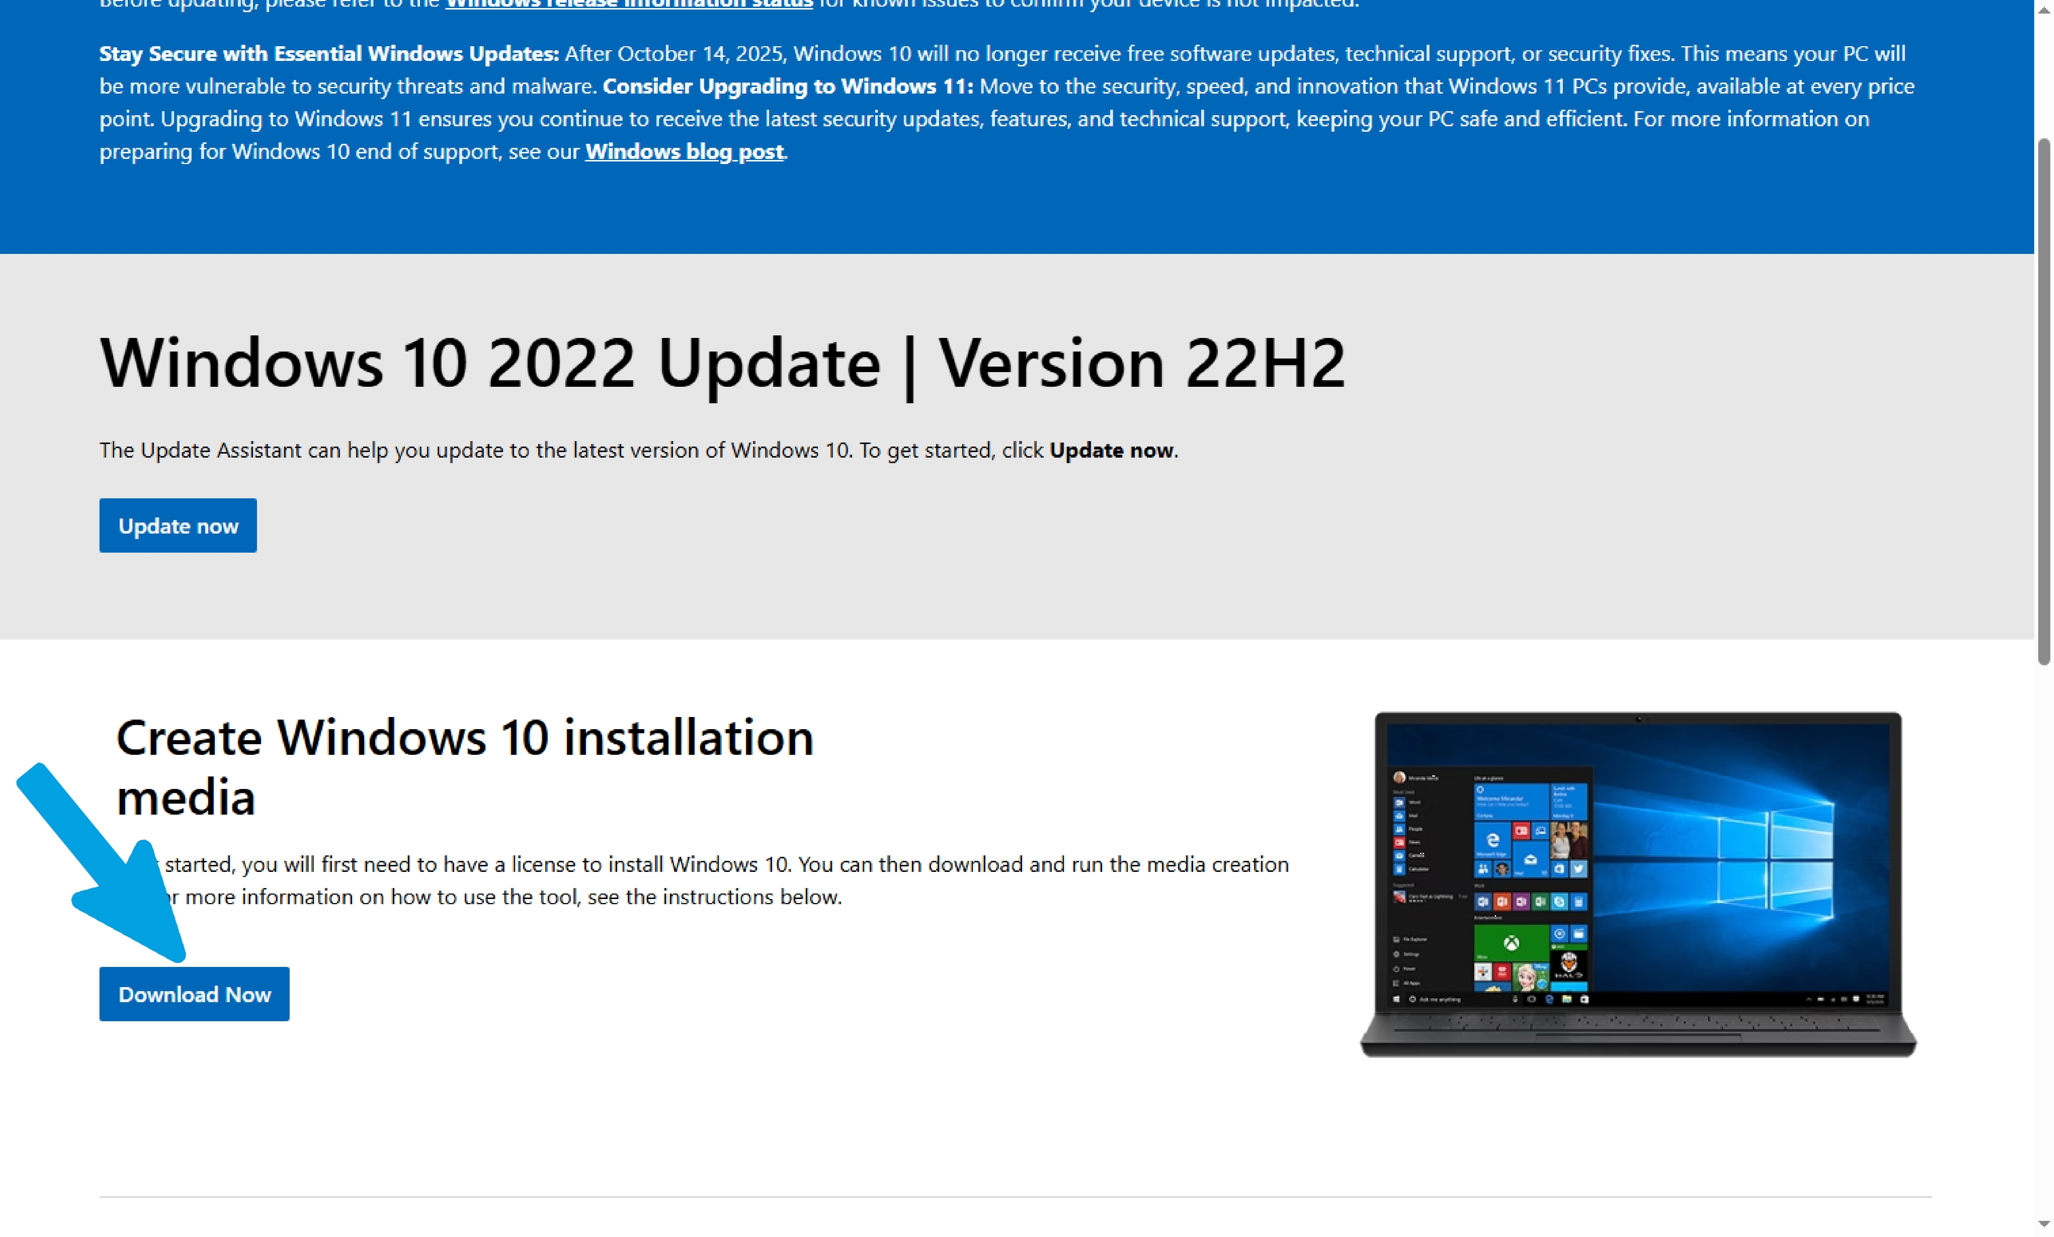Click the Windows 10 laptop image
Viewport: 2054px width, 1237px height.
pyautogui.click(x=1638, y=884)
